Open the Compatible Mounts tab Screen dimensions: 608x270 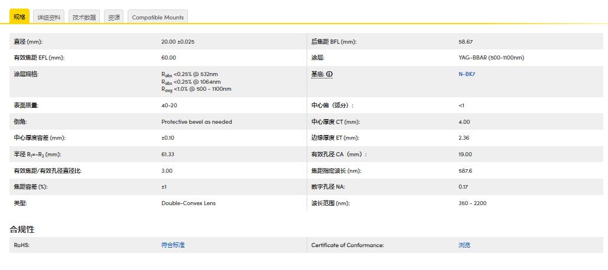pos(158,17)
